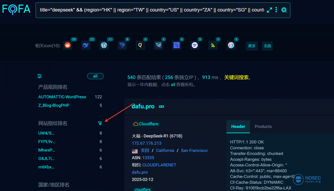Click the 产品规则排名 section heading

[53, 87]
